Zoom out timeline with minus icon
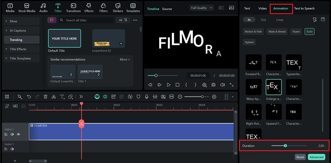 point(180,97)
